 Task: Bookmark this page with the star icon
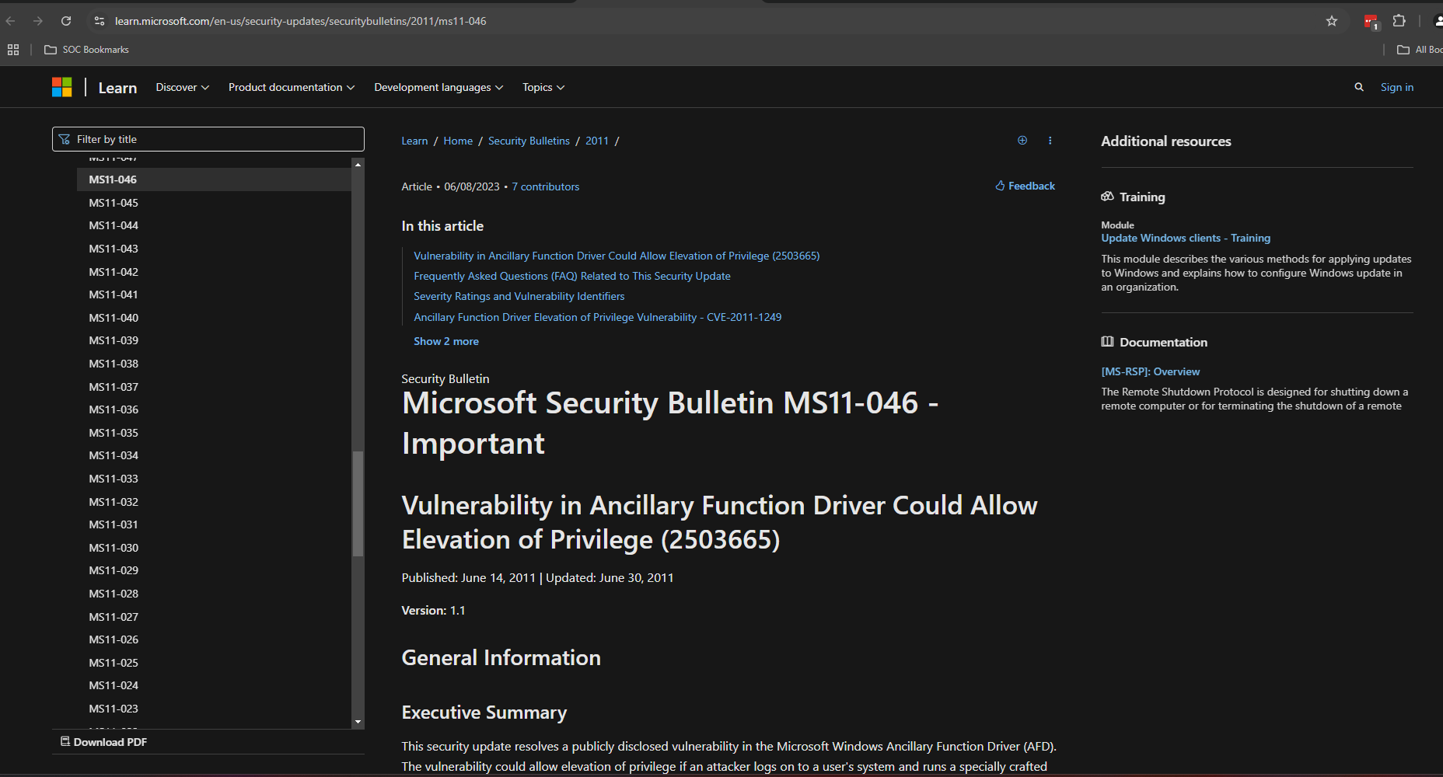coord(1332,21)
